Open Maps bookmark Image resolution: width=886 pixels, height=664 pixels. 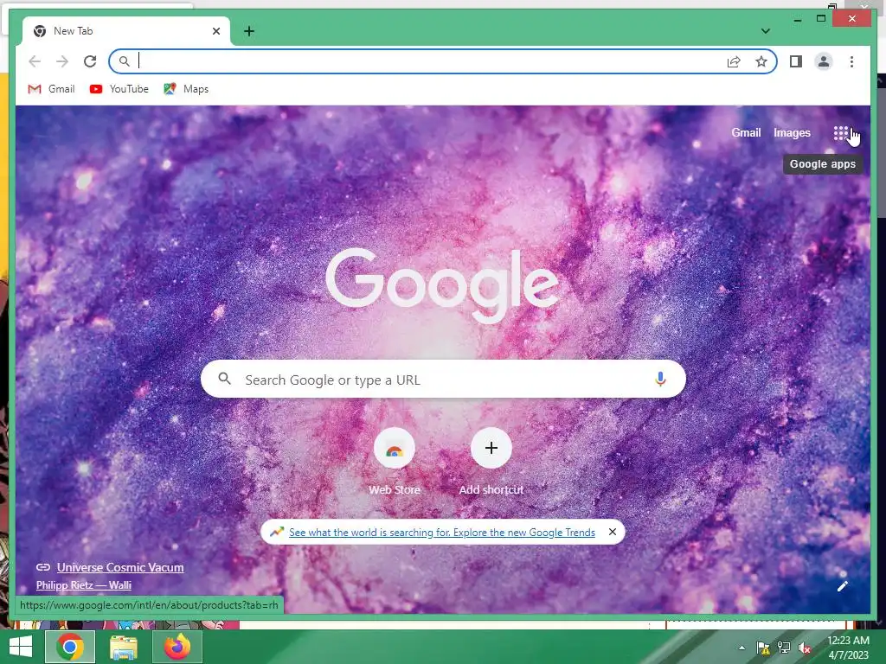[x=186, y=89]
